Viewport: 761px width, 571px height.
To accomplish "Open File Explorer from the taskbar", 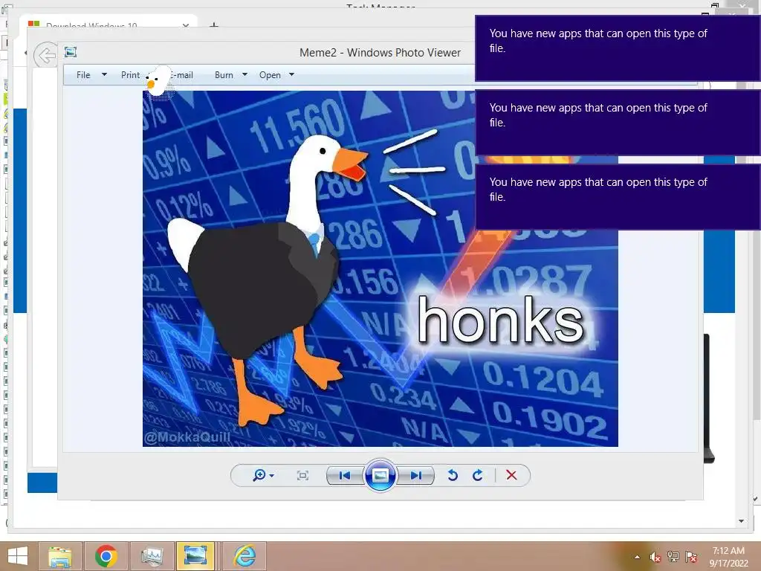I will point(60,556).
